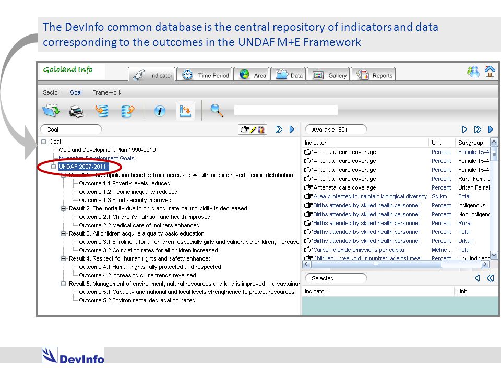
Task: Select Outcome 1.3 Food security improved
Action: [125, 200]
